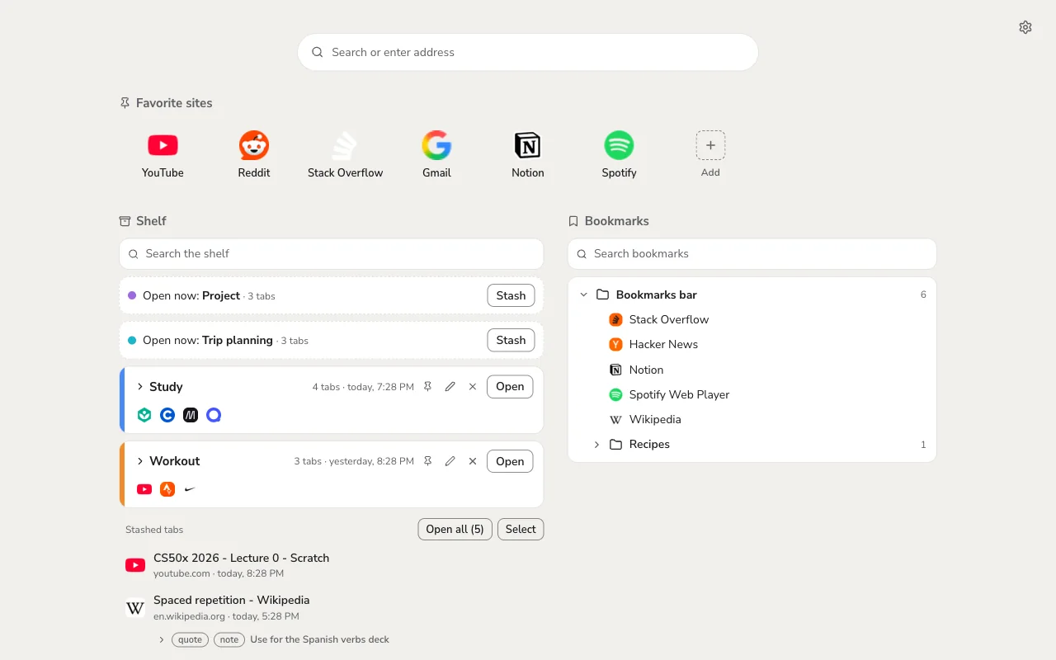The height and width of the screenshot is (660, 1056).
Task: Open Notion favorite site tile
Action: tap(528, 155)
